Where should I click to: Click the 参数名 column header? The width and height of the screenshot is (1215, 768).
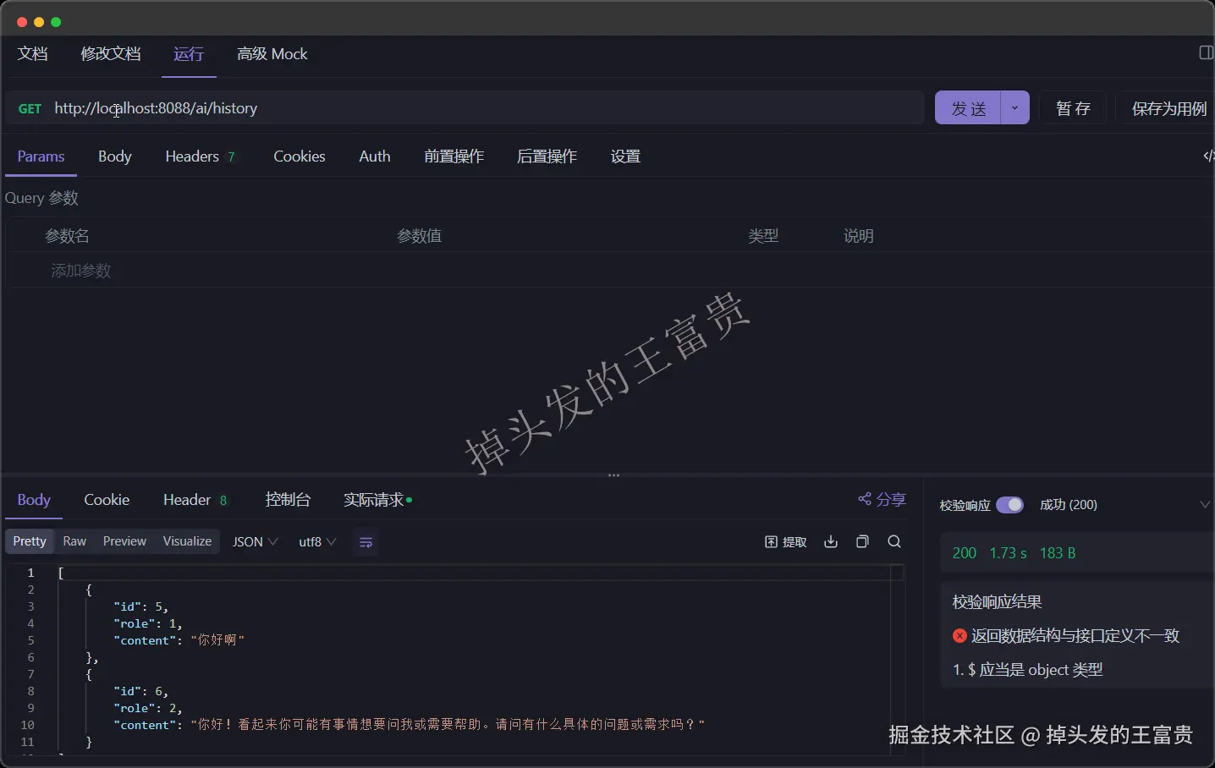pos(67,236)
